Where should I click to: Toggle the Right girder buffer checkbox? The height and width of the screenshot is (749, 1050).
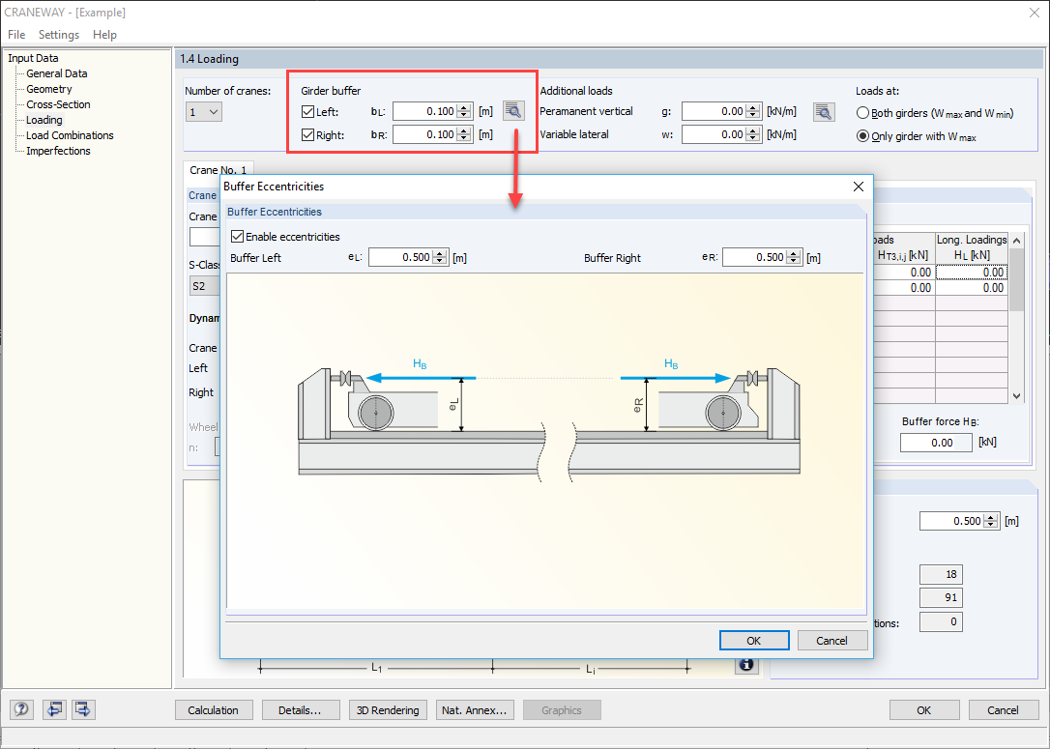(308, 135)
